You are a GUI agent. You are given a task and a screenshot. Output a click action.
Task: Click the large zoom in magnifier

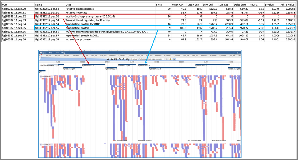pyautogui.click(x=128, y=59)
